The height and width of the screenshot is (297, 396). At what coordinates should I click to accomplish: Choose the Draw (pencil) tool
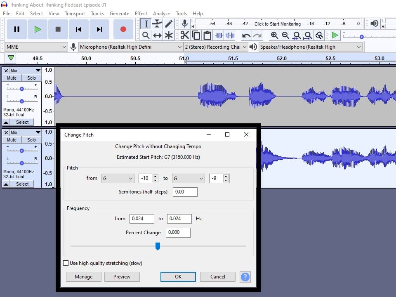[x=168, y=24]
